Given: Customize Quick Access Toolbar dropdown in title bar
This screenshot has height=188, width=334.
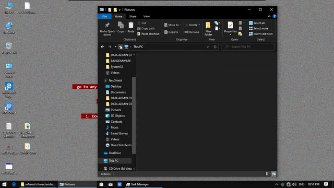Looking at the screenshot, I should pyautogui.click(x=120, y=10).
